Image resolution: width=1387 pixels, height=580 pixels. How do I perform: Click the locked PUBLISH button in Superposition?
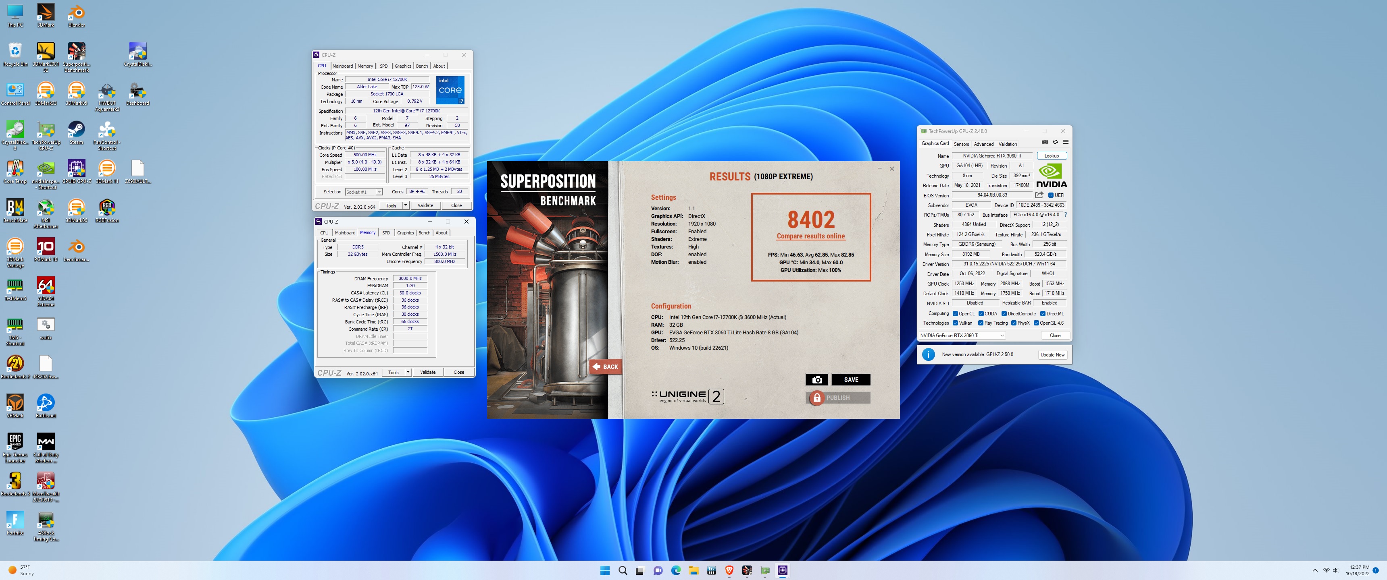pos(838,398)
